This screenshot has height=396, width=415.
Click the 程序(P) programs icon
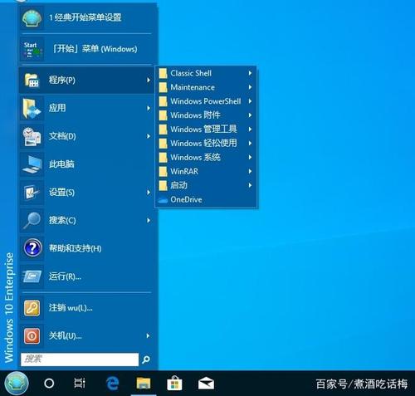[x=32, y=81]
